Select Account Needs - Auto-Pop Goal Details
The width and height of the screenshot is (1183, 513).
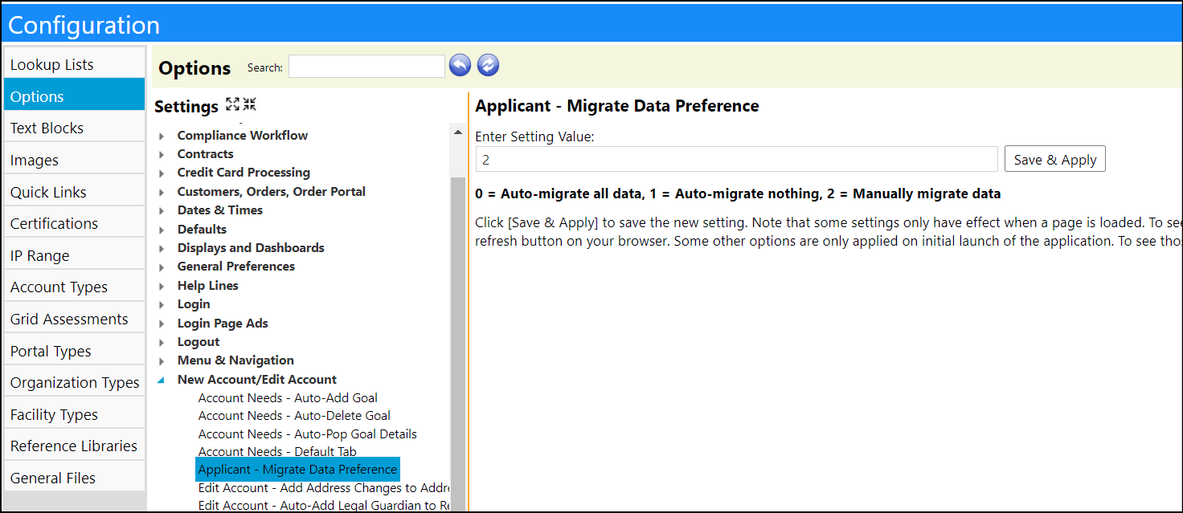click(308, 434)
